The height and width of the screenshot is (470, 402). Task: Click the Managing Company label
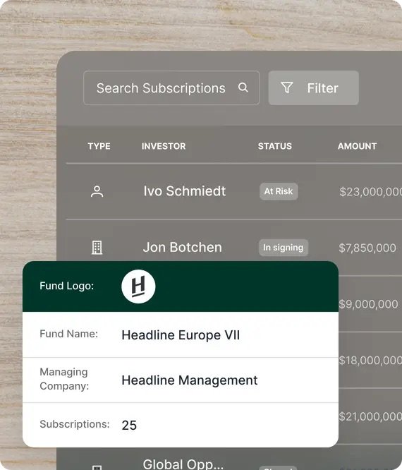point(64,379)
